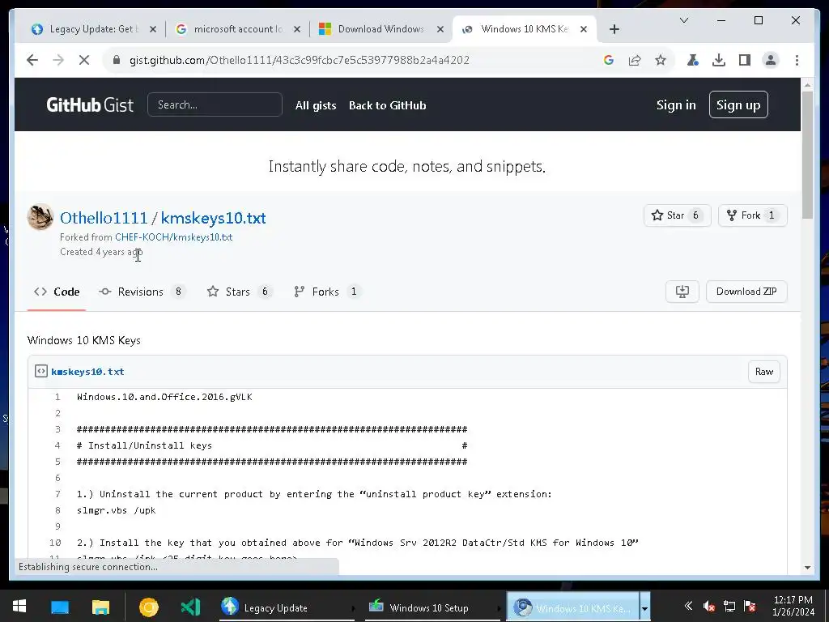Select the Code tab

pos(57,292)
